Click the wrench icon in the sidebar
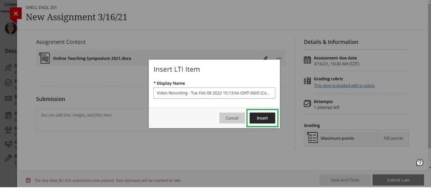The height and width of the screenshot is (188, 431). pos(8,158)
